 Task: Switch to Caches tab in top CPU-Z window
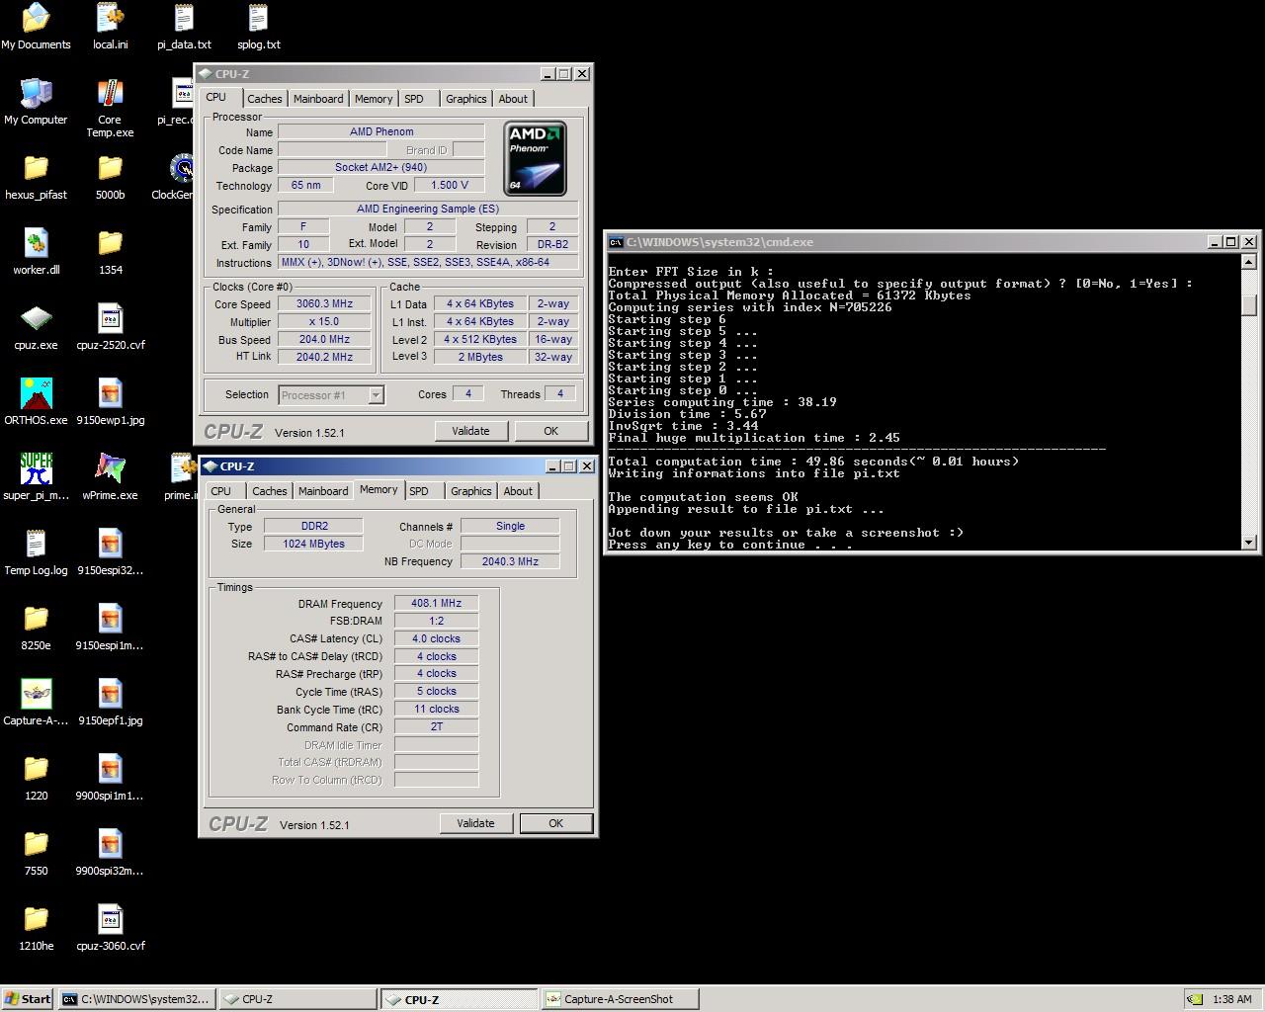tap(264, 99)
